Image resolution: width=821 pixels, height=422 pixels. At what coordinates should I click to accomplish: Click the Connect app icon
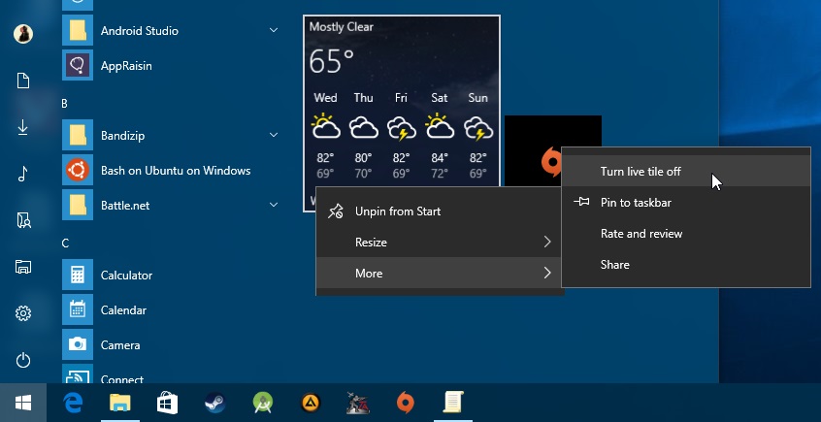tap(78, 373)
